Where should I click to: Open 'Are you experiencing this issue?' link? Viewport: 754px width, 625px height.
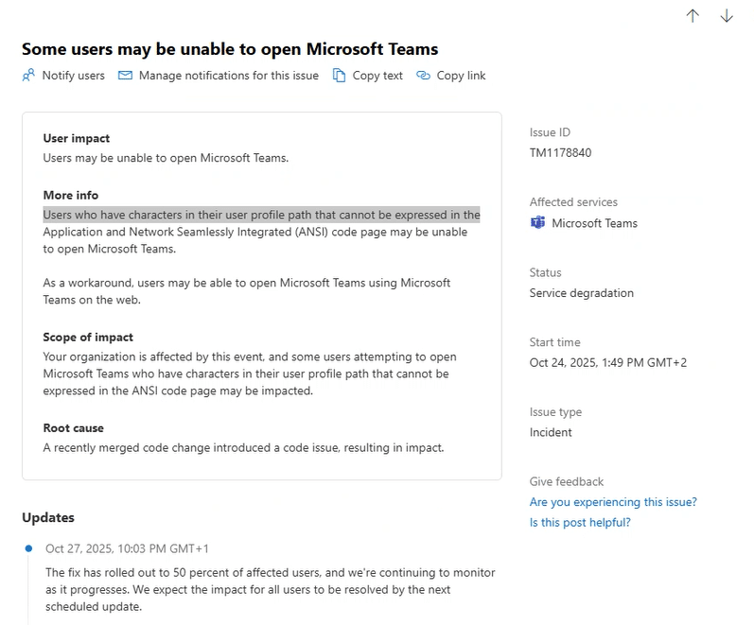pyautogui.click(x=613, y=502)
